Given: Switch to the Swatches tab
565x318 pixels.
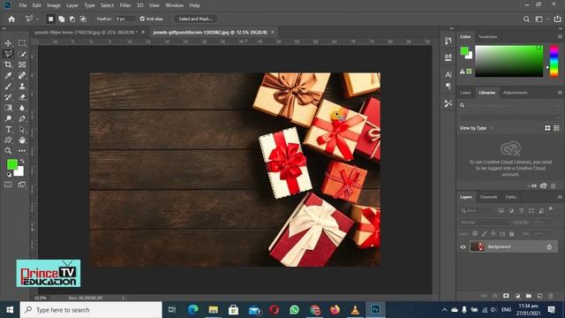Looking at the screenshot, I should tap(488, 37).
